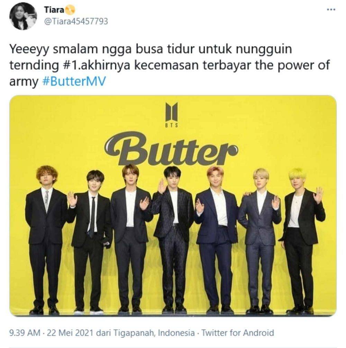This screenshot has width=346, height=348.
Task: Open the Tigapanah, Indonesia location link
Action: [x=154, y=333]
